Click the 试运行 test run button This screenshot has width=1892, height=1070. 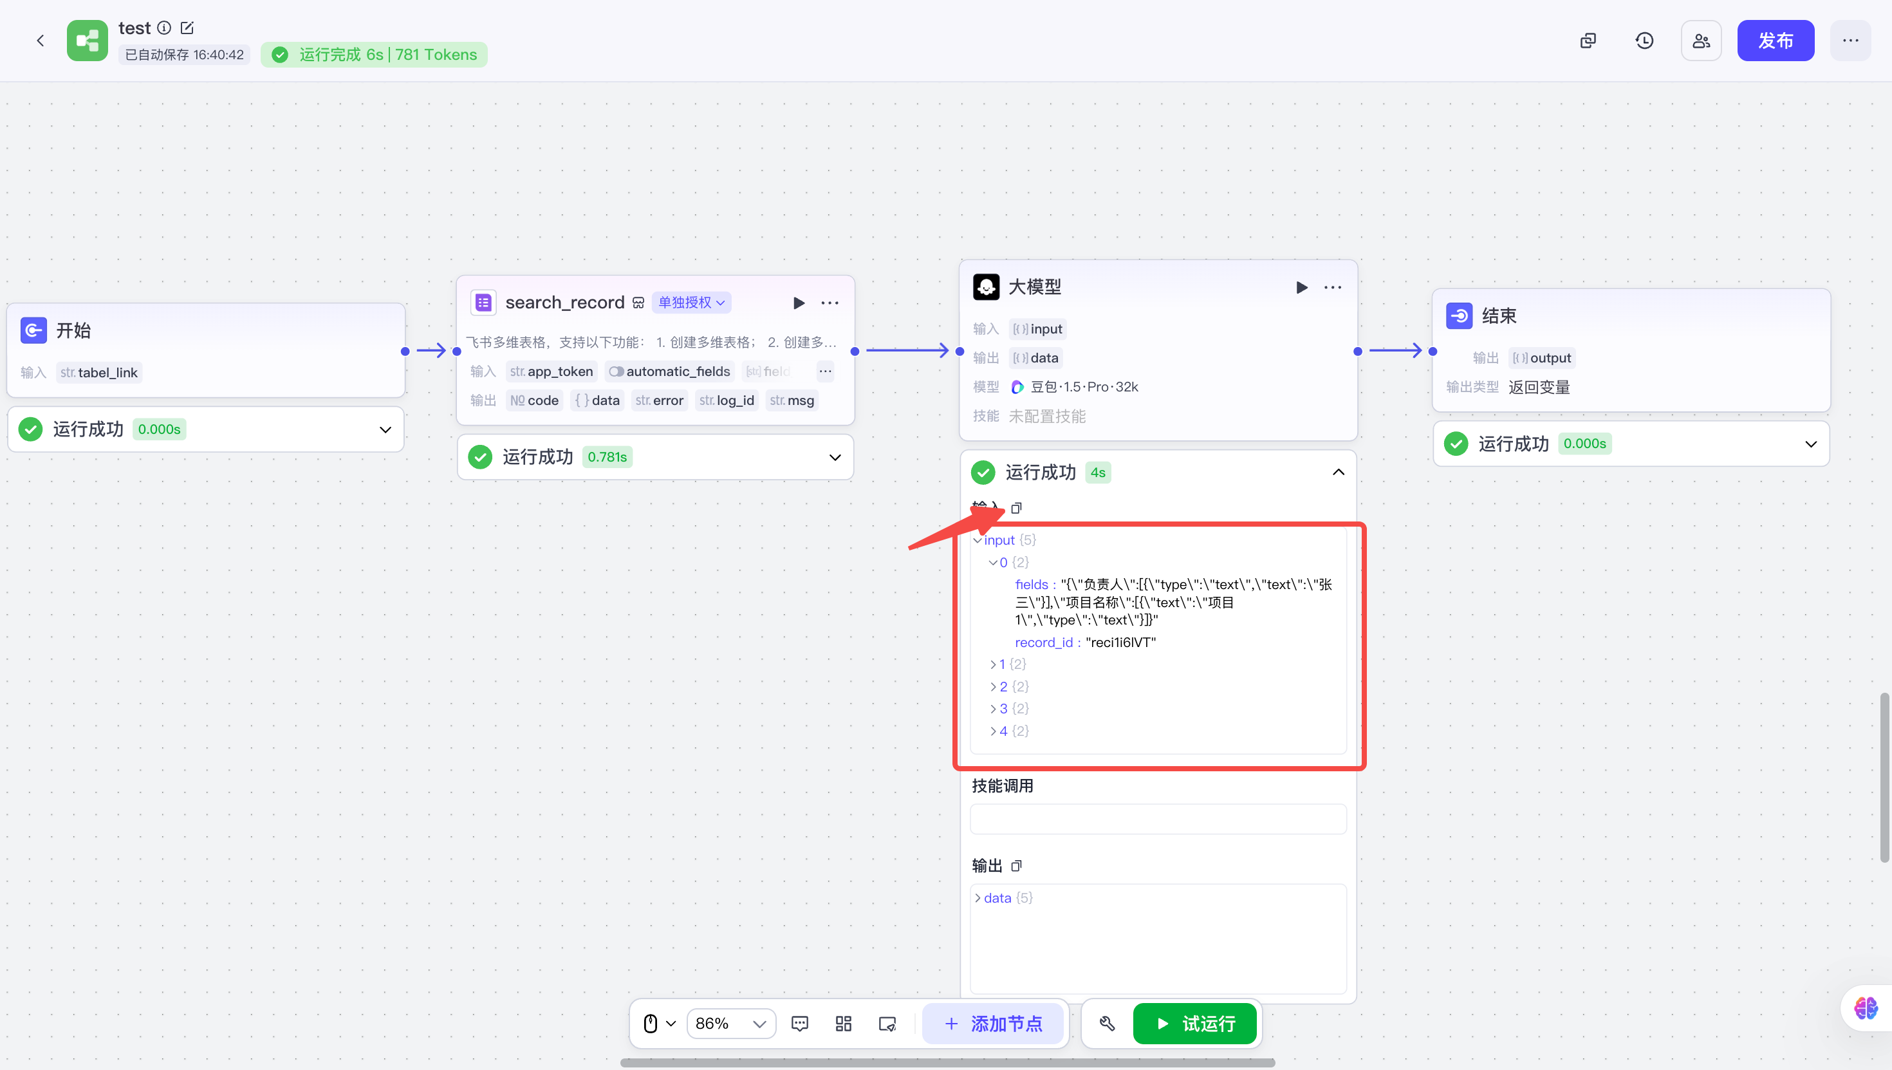click(1194, 1023)
